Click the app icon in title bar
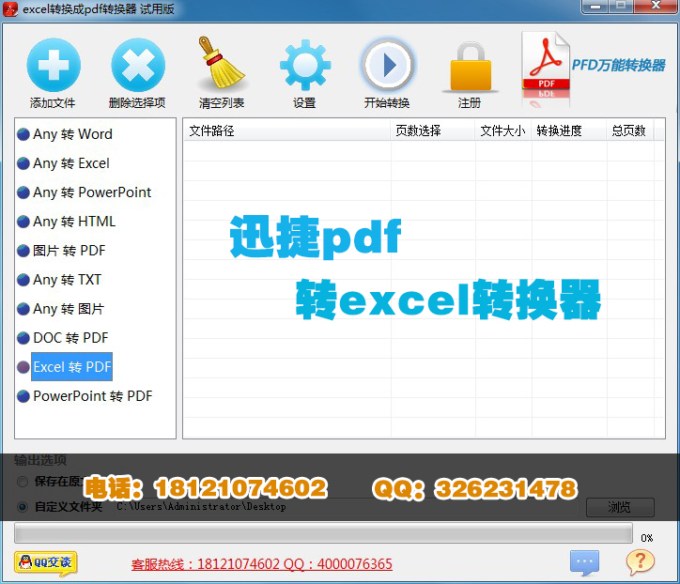The height and width of the screenshot is (584, 680). pos(10,9)
